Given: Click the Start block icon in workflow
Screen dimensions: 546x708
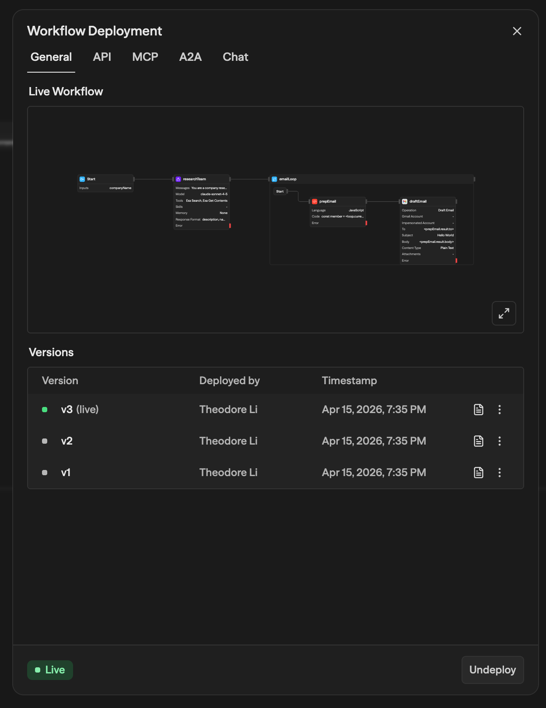Looking at the screenshot, I should pyautogui.click(x=82, y=179).
